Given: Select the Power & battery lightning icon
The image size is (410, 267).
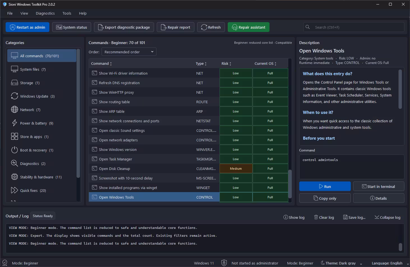Looking at the screenshot, I should (15, 123).
